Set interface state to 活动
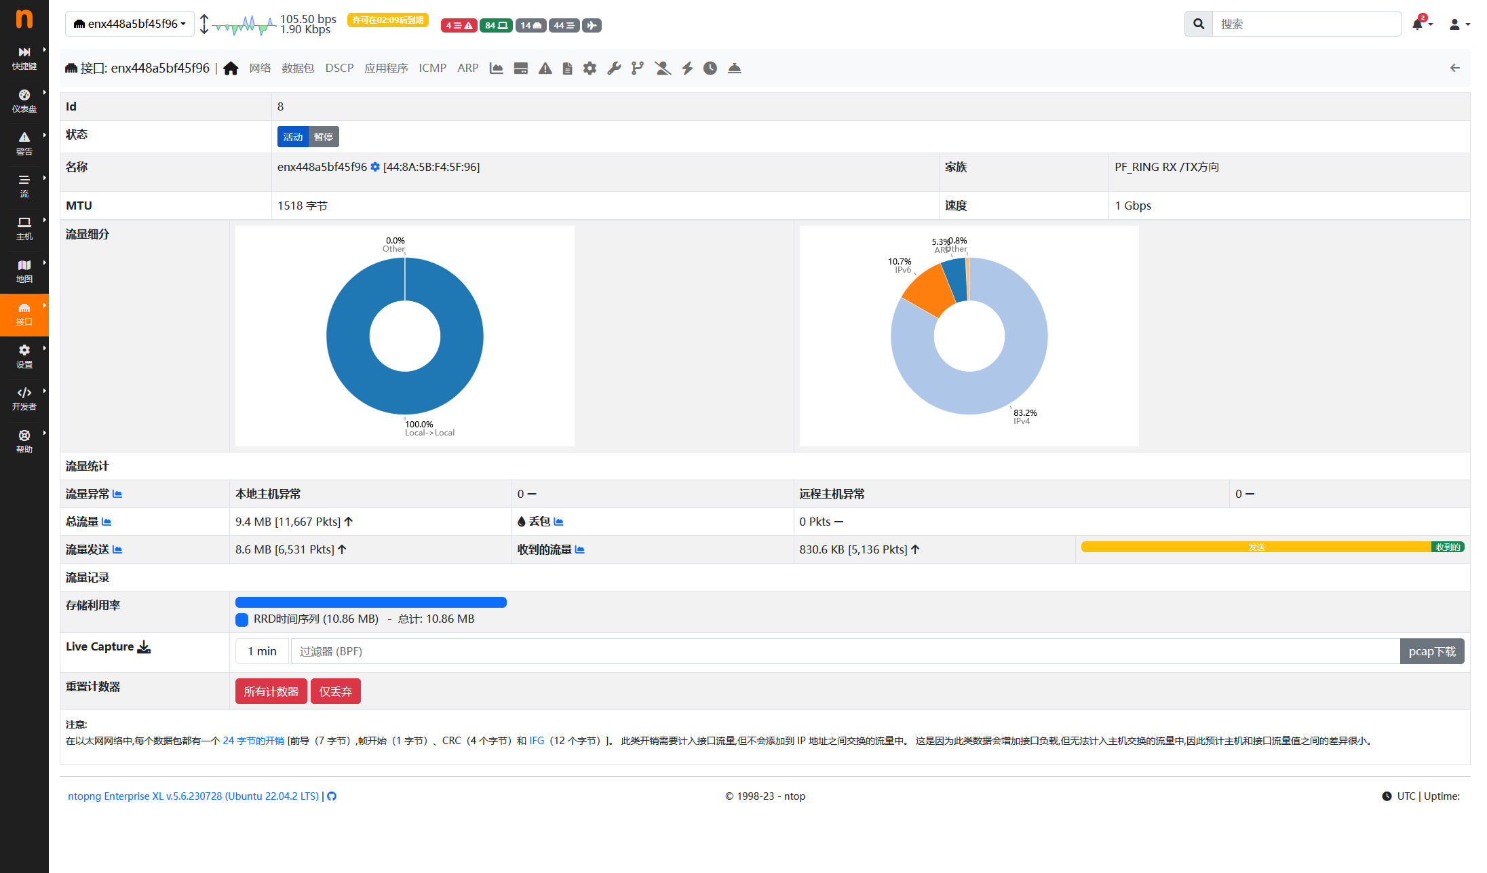 [293, 137]
